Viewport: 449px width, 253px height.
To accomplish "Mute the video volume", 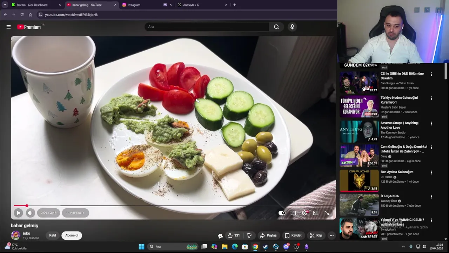I will (x=30, y=213).
